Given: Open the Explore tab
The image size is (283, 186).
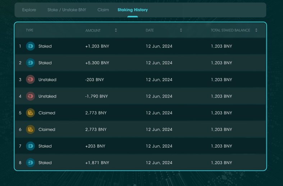Looking at the screenshot, I should tap(29, 10).
